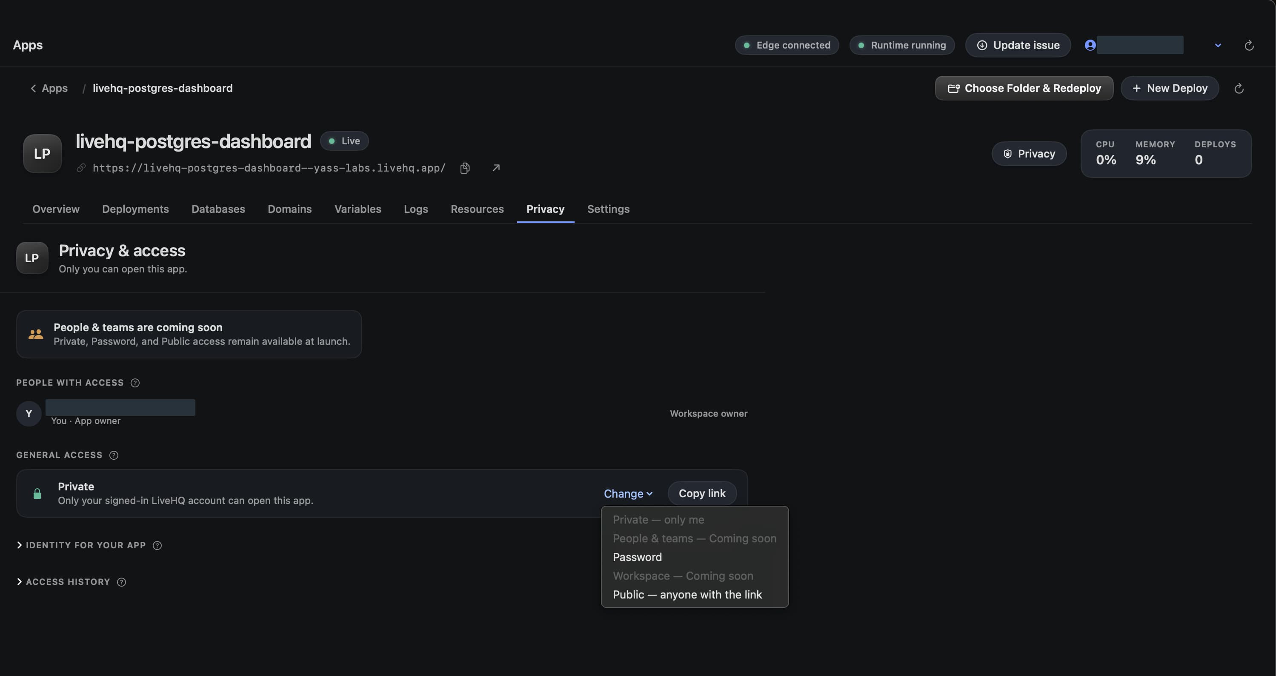The width and height of the screenshot is (1276, 676).
Task: Go back to Apps via breadcrumb
Action: [49, 88]
